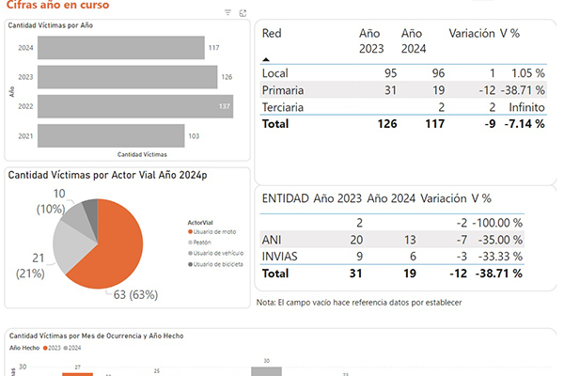
Task: Select the orange Usuario de moto pie slice
Action: pos(115,248)
